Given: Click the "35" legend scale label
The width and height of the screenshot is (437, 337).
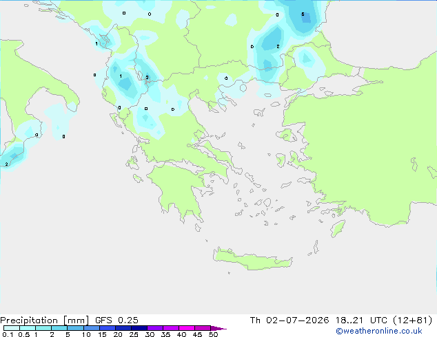Looking at the screenshot, I should (165, 334).
